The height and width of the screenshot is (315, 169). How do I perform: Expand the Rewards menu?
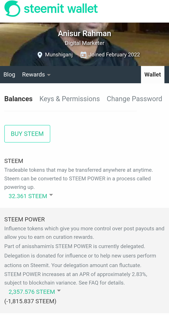coord(34,75)
